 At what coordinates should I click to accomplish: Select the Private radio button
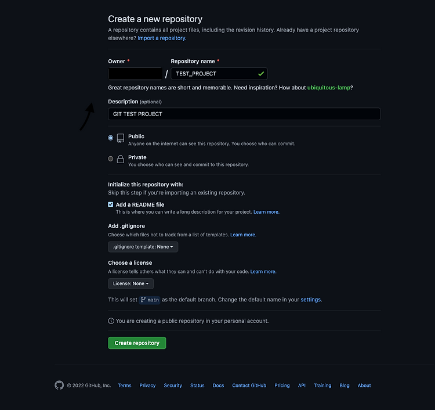110,159
